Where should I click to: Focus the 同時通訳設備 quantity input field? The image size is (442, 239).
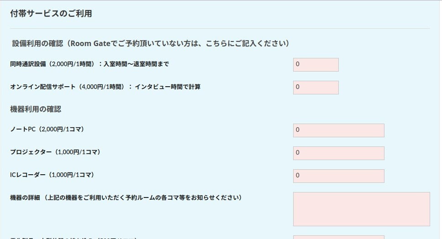coord(316,65)
